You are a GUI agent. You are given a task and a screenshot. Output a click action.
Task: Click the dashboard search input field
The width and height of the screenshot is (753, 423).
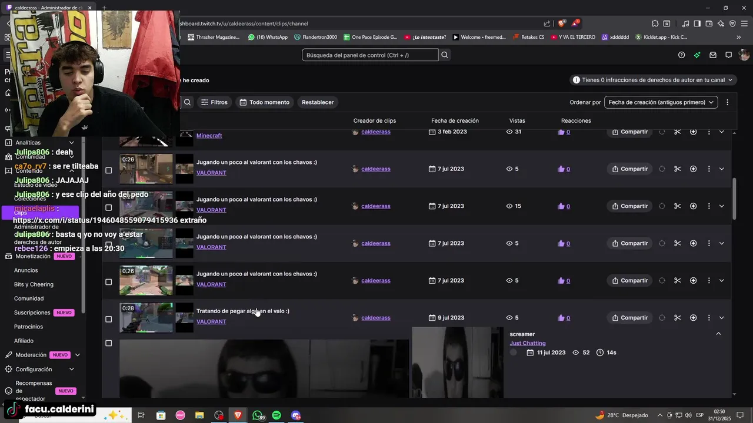[370, 55]
